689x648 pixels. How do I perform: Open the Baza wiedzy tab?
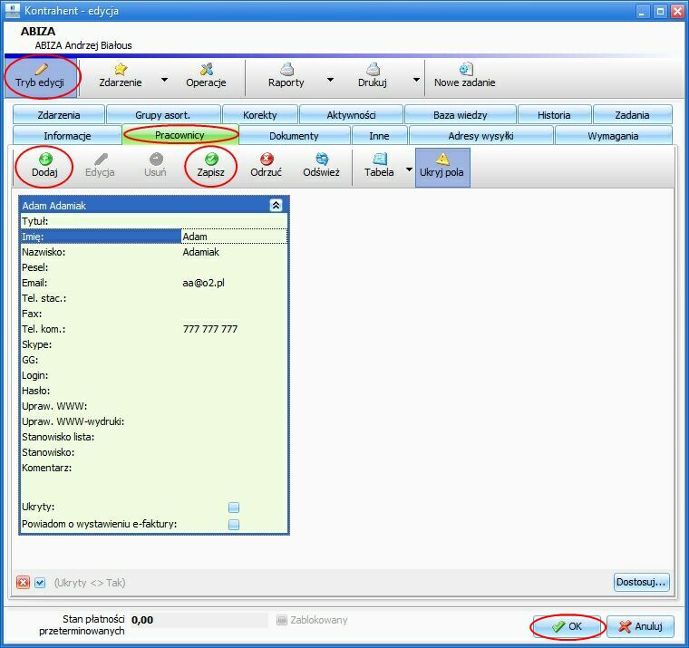(x=460, y=115)
